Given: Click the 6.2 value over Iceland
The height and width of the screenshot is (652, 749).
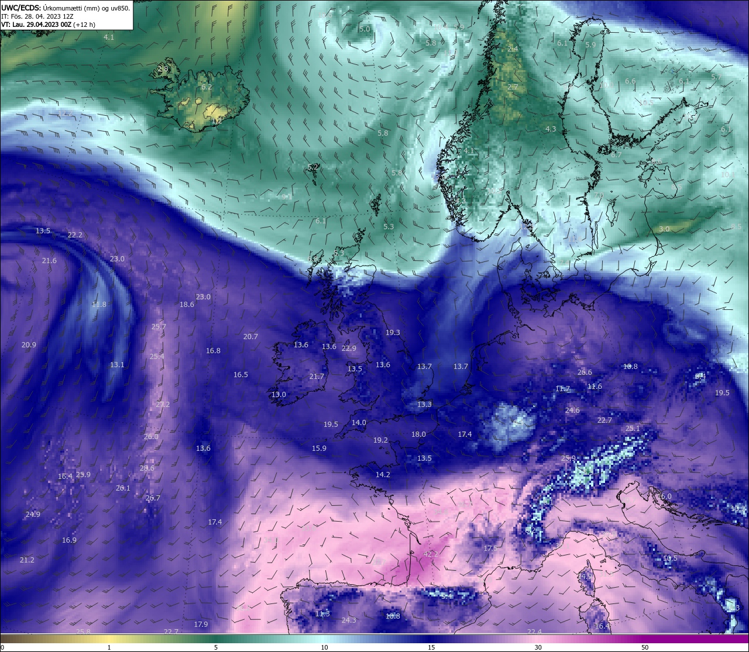Looking at the screenshot, I should pyautogui.click(x=207, y=87).
